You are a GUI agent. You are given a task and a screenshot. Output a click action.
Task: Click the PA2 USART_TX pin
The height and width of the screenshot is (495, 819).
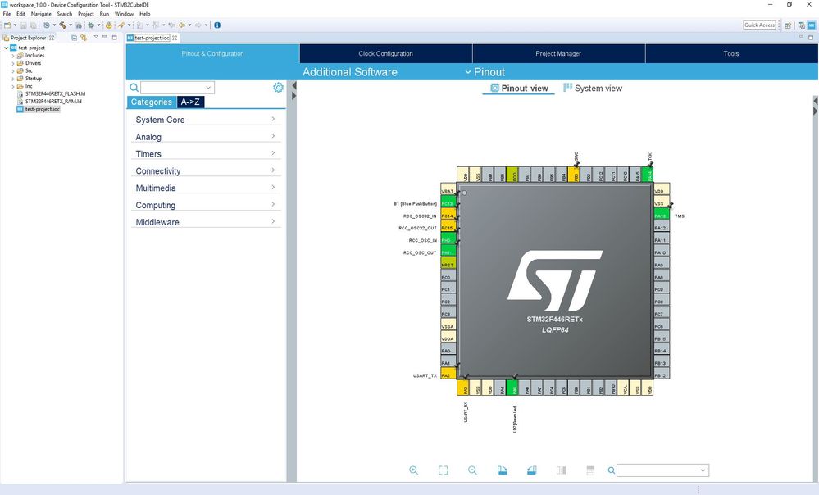(448, 375)
